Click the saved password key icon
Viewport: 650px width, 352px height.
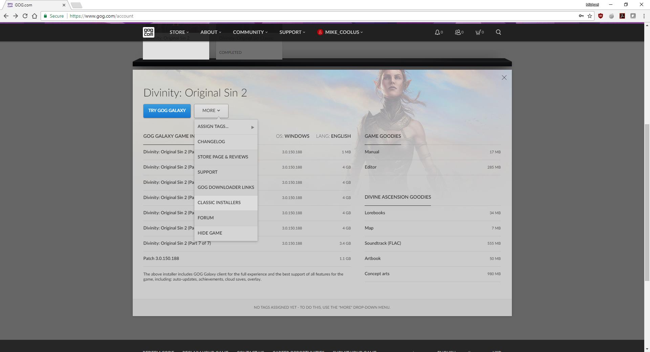(581, 16)
